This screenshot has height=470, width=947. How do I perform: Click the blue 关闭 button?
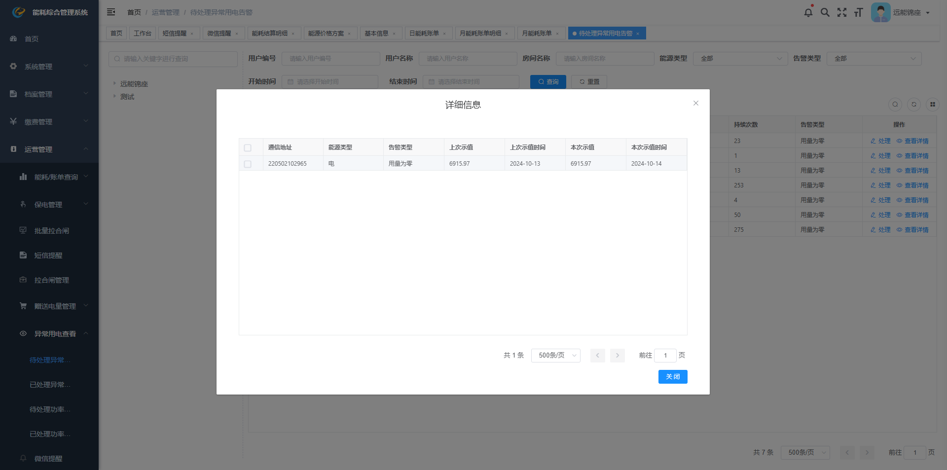[672, 377]
